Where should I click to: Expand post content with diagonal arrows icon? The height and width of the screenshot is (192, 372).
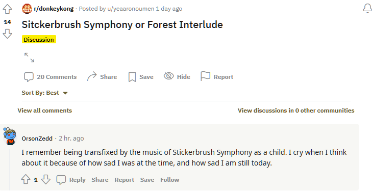click(30, 58)
